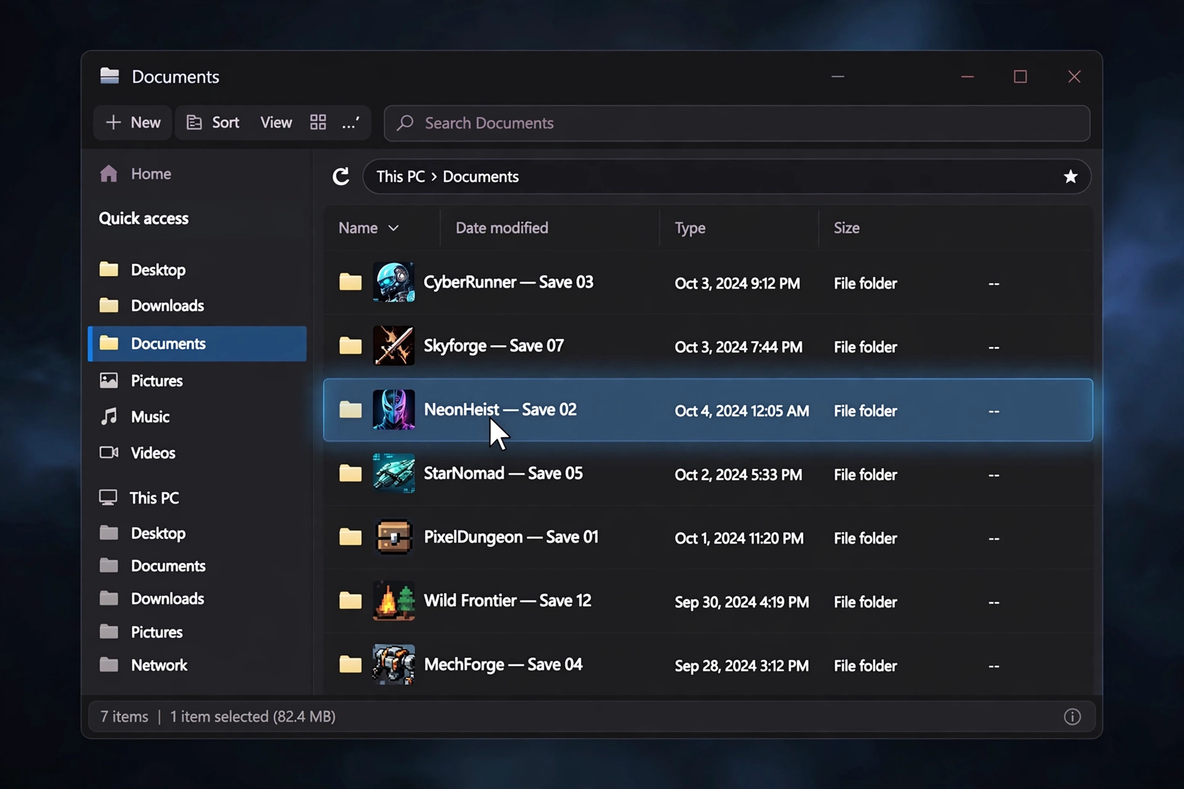The image size is (1184, 789).
Task: Click the Skyforge crossed swords thumbnail
Action: click(393, 345)
